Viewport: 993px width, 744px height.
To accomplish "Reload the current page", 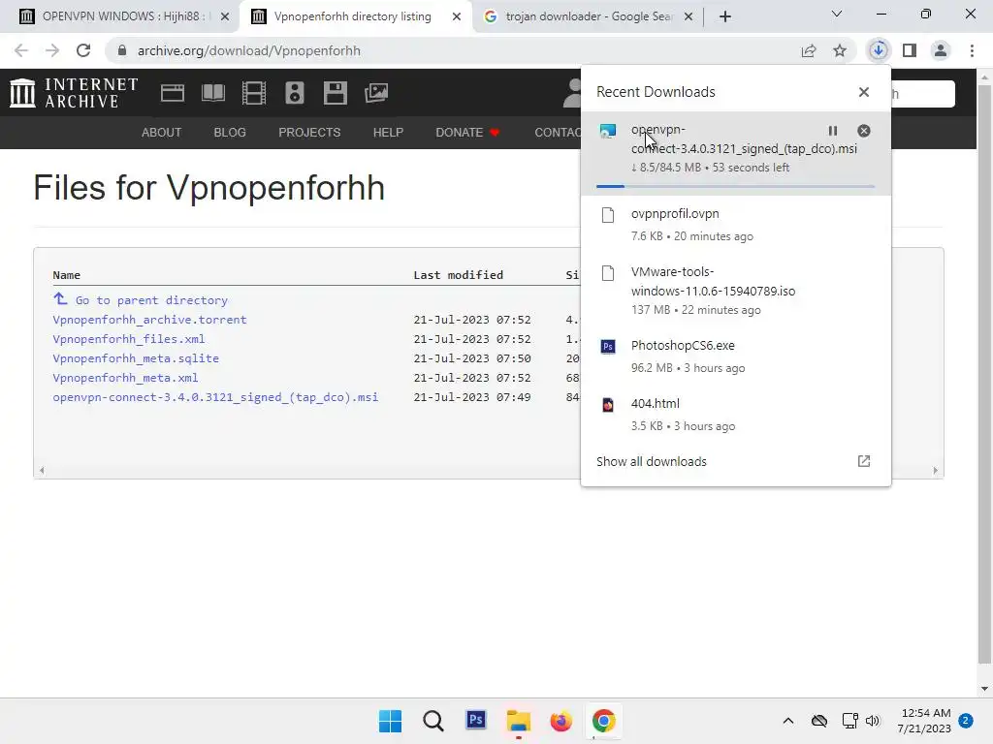I will (x=83, y=50).
